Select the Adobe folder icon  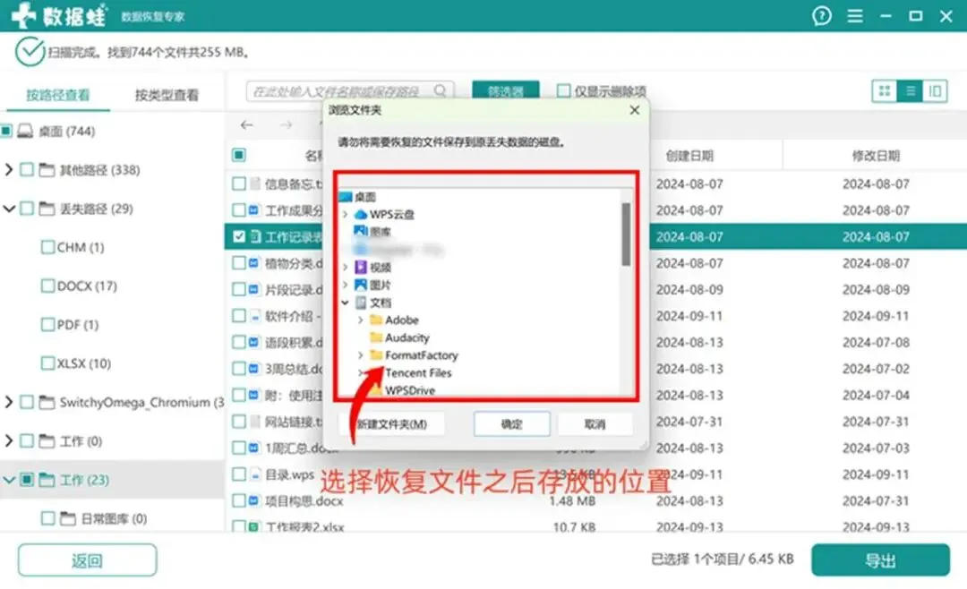(x=375, y=320)
